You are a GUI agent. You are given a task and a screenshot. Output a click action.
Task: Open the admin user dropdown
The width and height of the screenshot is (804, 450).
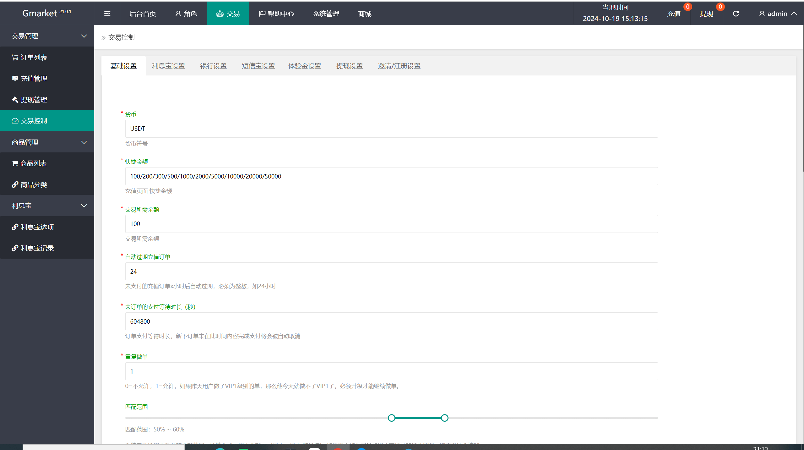pos(777,14)
